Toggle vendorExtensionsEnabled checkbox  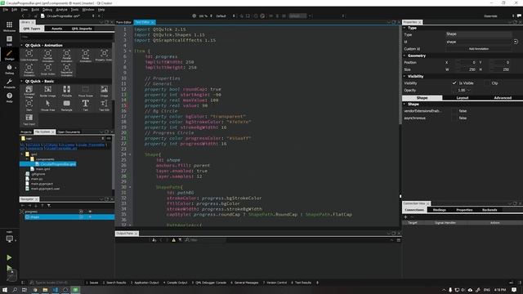454,111
